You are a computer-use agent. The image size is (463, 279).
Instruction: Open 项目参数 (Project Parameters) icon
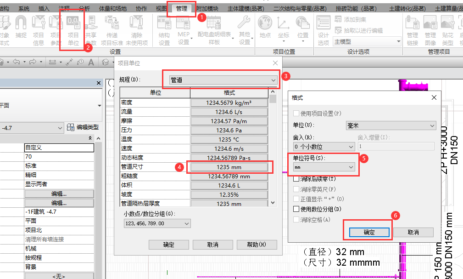pyautogui.click(x=55, y=23)
